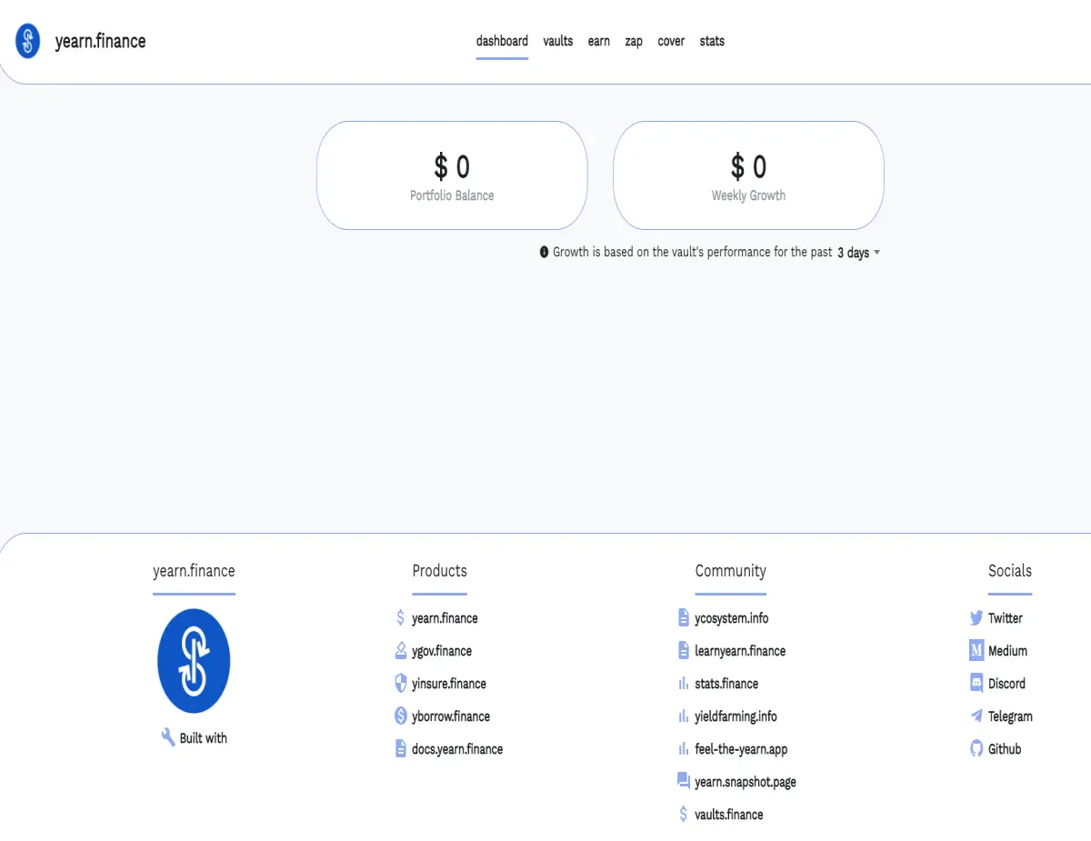The height and width of the screenshot is (841, 1091).
Task: Click the yearn.finance logo icon in header
Action: click(x=28, y=41)
